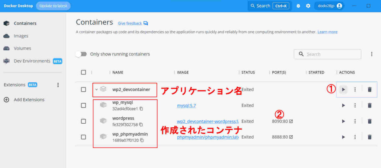
Task: Toggle Only show running containers switch
Action: [81, 54]
